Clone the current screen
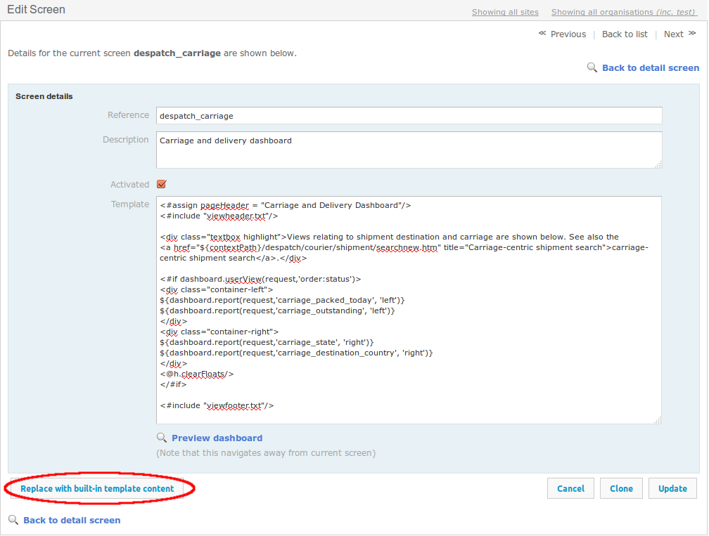 click(621, 489)
